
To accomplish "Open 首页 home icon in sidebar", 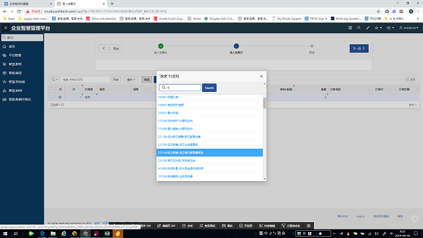I will tap(5, 46).
